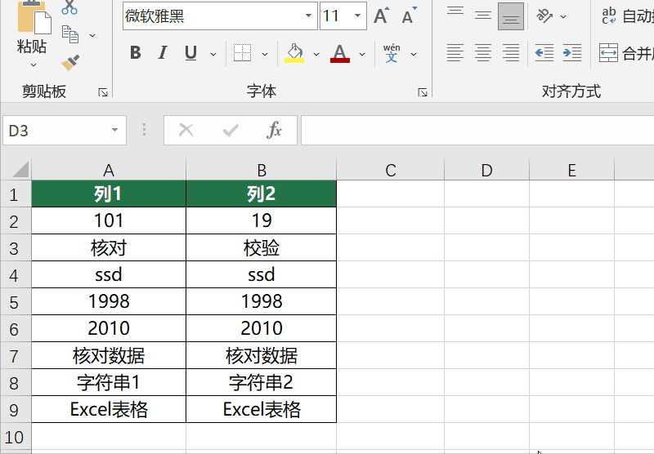Toggle Bold formatting

click(x=136, y=53)
